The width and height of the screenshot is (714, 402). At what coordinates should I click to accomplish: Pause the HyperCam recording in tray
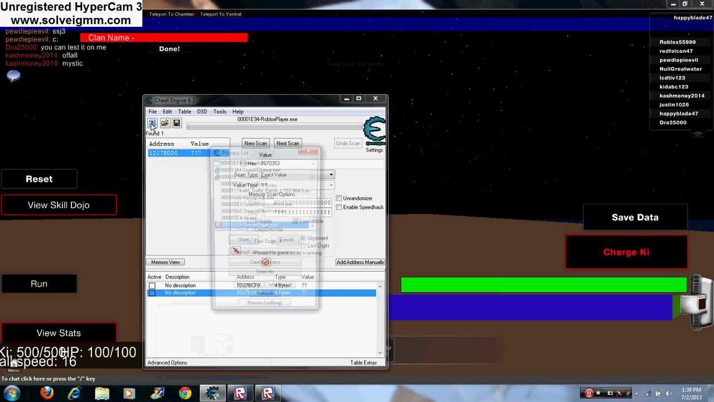[588, 393]
